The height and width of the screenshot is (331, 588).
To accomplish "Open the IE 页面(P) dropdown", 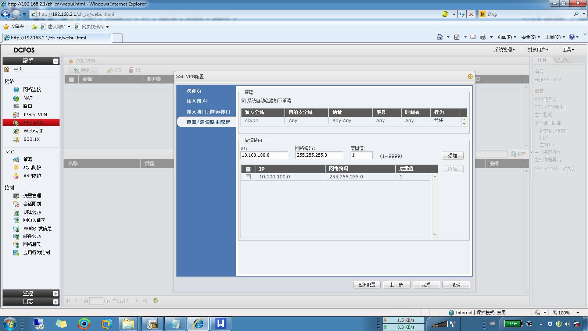I will tap(507, 37).
